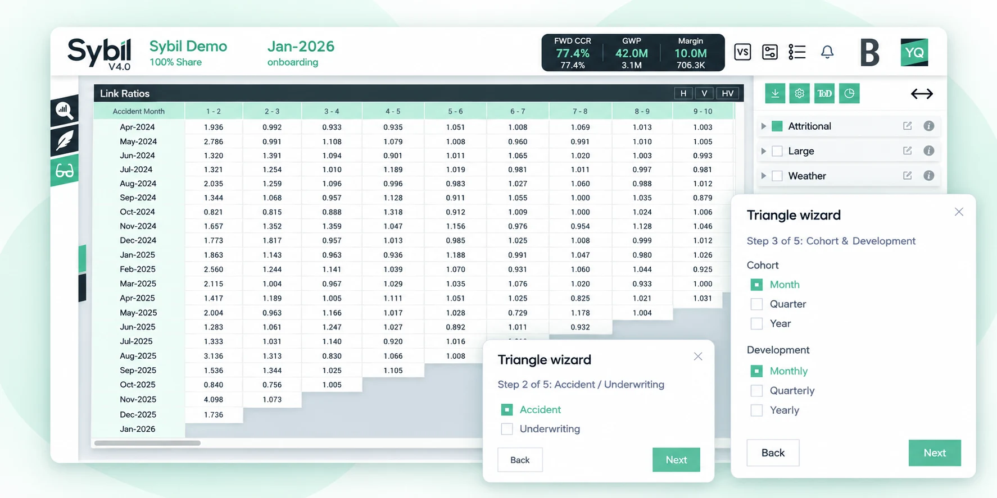Edit the Attritional row pencil icon
The width and height of the screenshot is (997, 498).
tap(907, 126)
